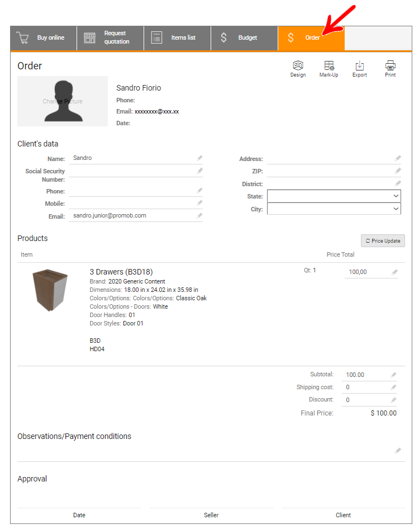
Task: Edit the 100,00 item price pencil icon
Action: pos(395,272)
